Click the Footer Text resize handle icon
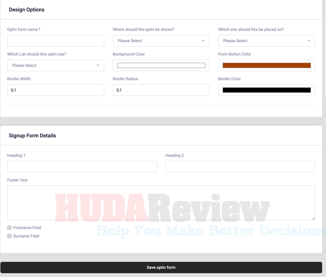This screenshot has width=326, height=277. (313, 218)
